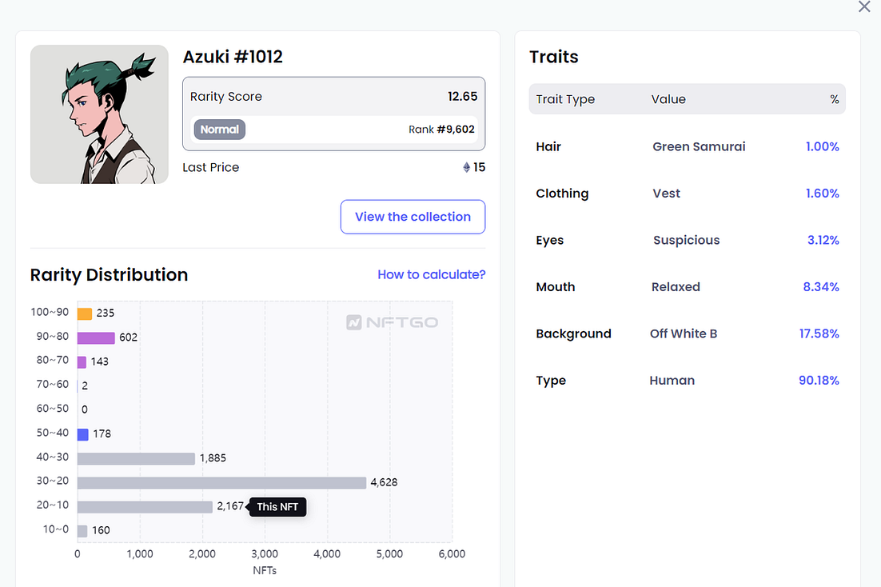Click the Eyes trait percentage 3.12%
The height and width of the screenshot is (587, 881).
pyautogui.click(x=823, y=240)
